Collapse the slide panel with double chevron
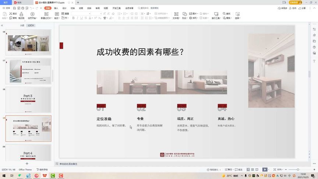The height and width of the screenshot is (179, 318). (x=2, y=25)
